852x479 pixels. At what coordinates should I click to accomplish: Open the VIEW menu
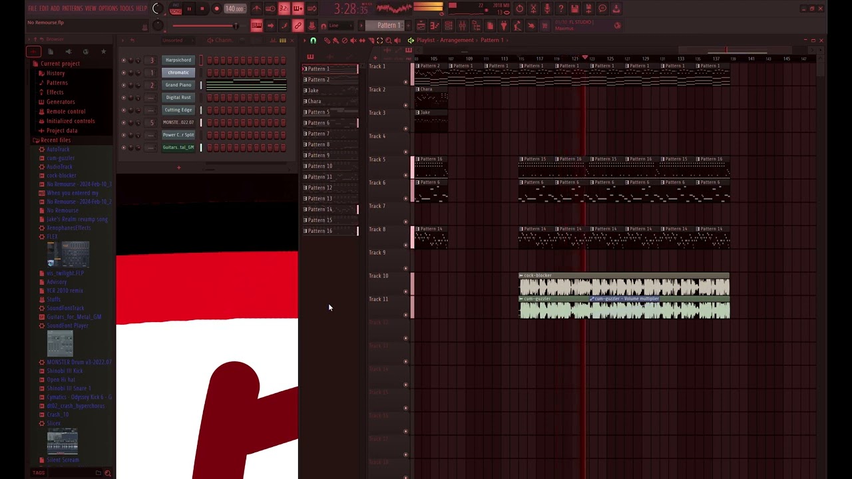[x=91, y=9]
